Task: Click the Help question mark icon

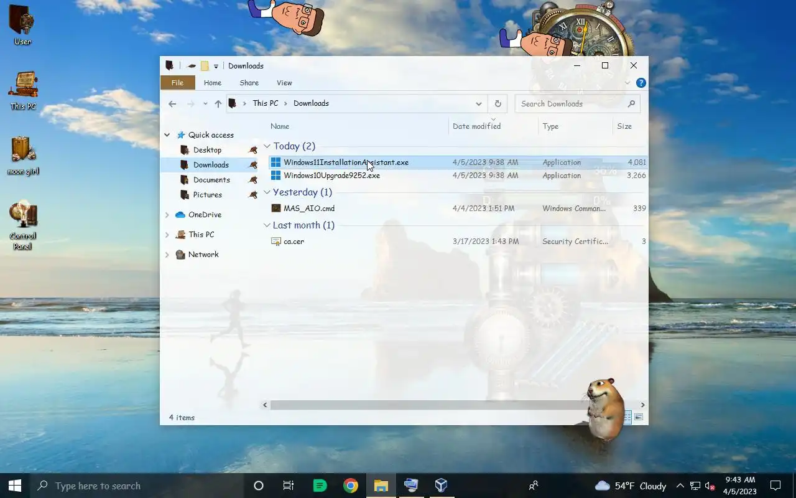Action: (x=641, y=83)
